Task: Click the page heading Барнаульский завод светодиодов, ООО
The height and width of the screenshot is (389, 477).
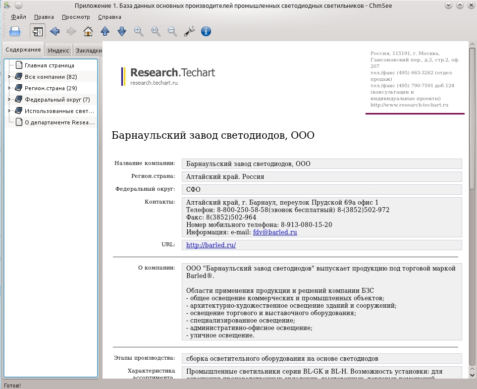Action: (213, 135)
